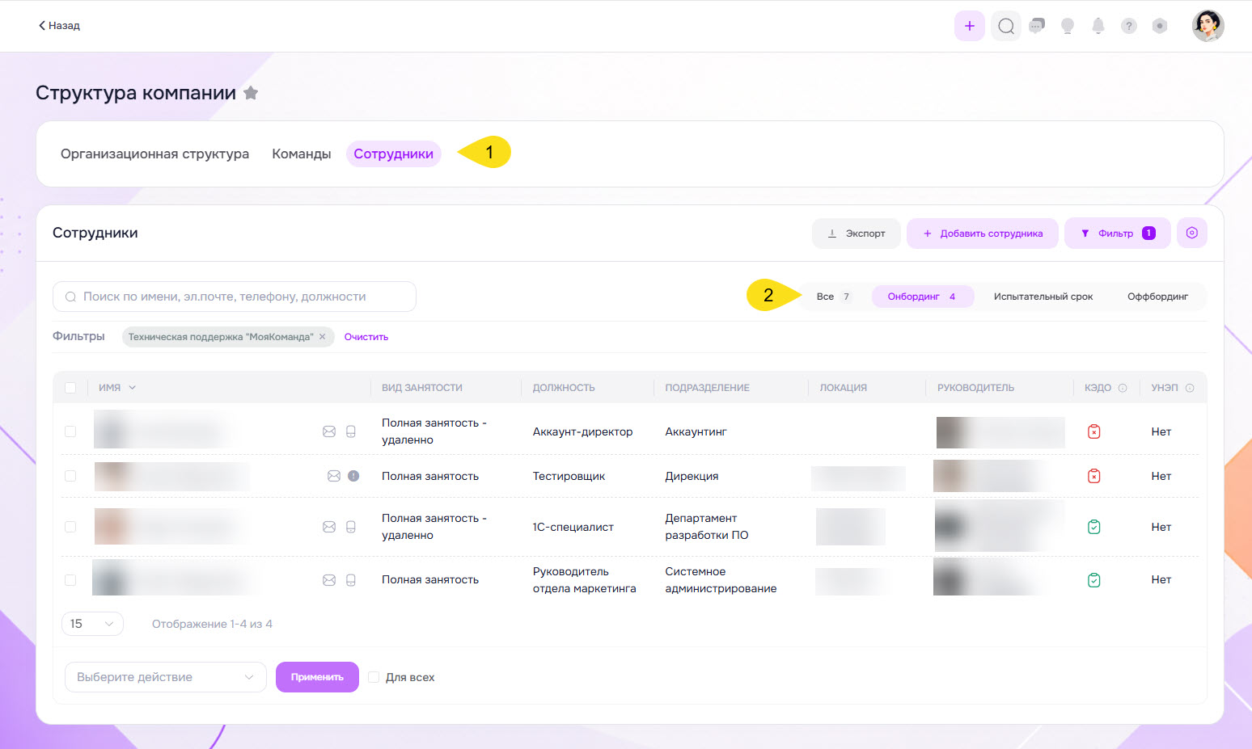1252x749 pixels.
Task: Click the hexagon settings icon in top bar
Action: coord(1160,26)
